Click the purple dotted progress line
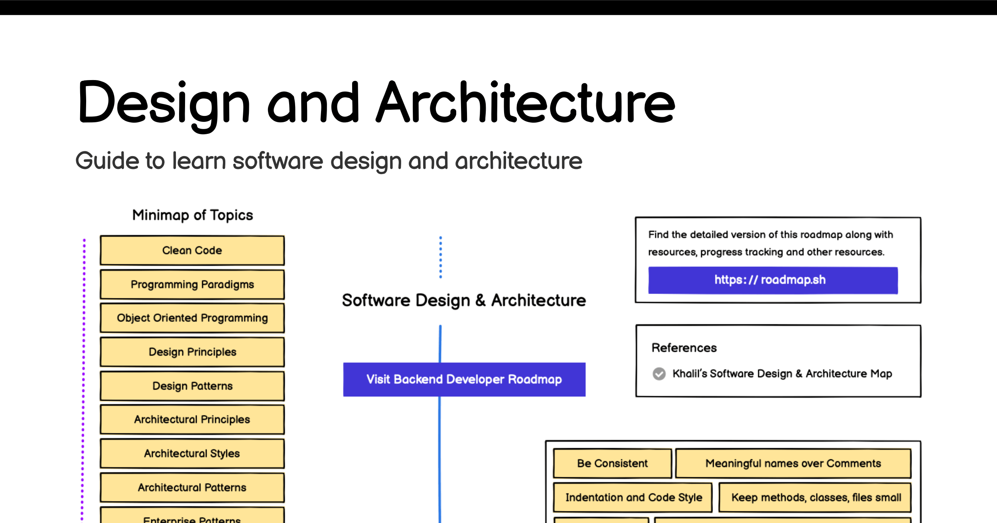Screen dimensions: 997x523 [x=84, y=378]
